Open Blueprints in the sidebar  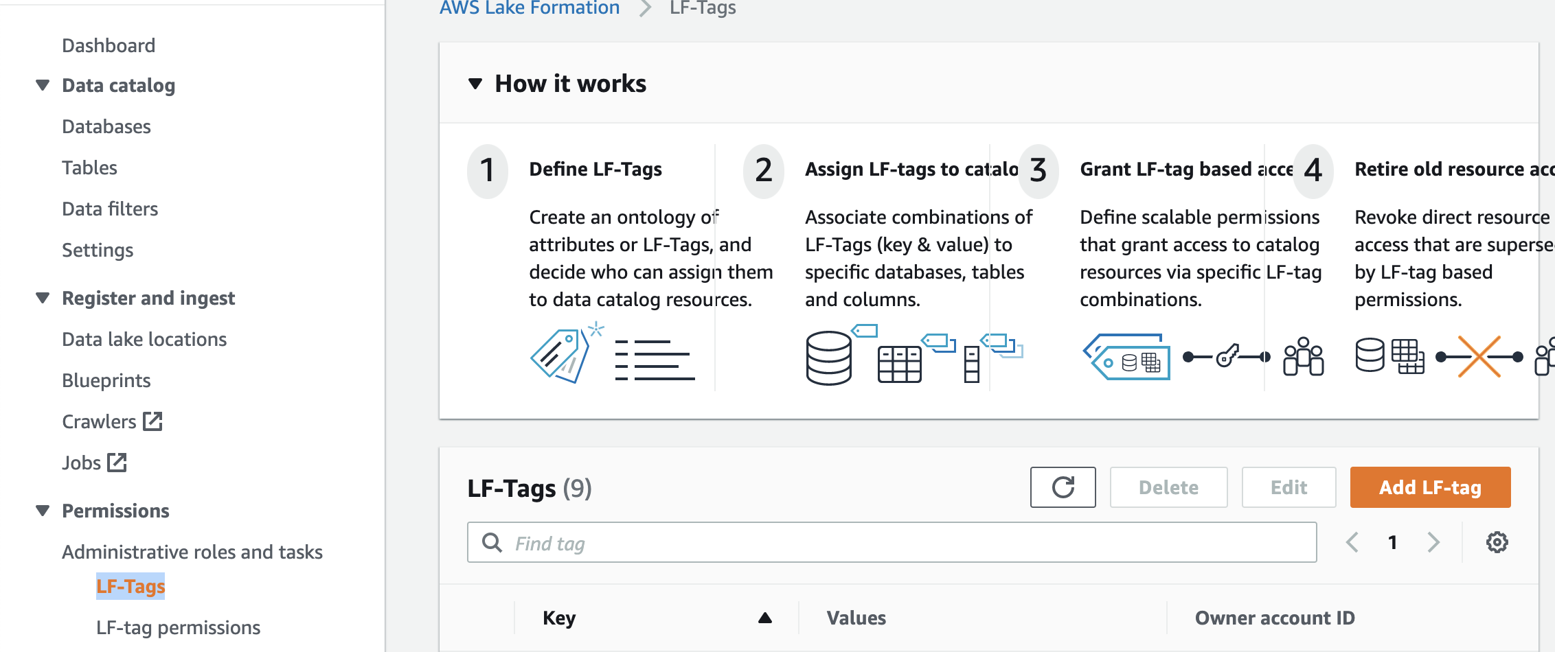[106, 380]
